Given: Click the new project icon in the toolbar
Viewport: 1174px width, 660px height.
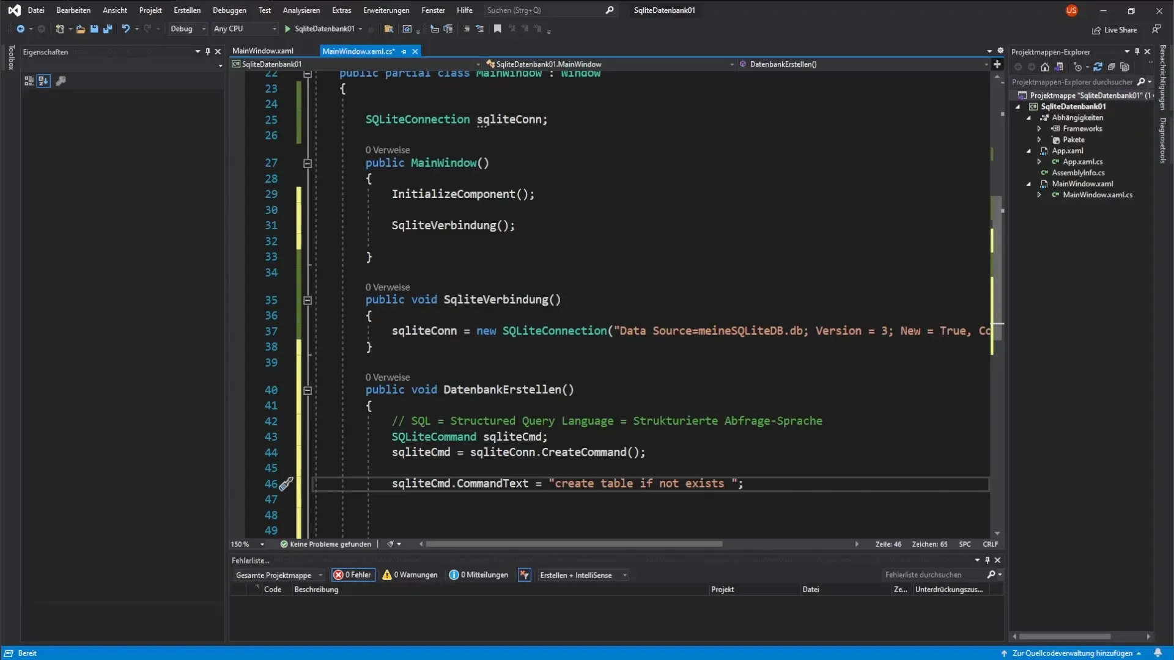Looking at the screenshot, I should [60, 29].
